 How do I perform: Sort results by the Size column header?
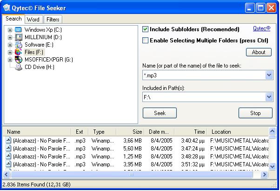point(130,132)
